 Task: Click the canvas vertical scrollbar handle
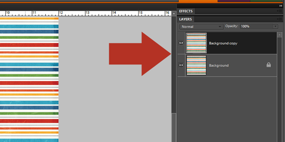174,127
